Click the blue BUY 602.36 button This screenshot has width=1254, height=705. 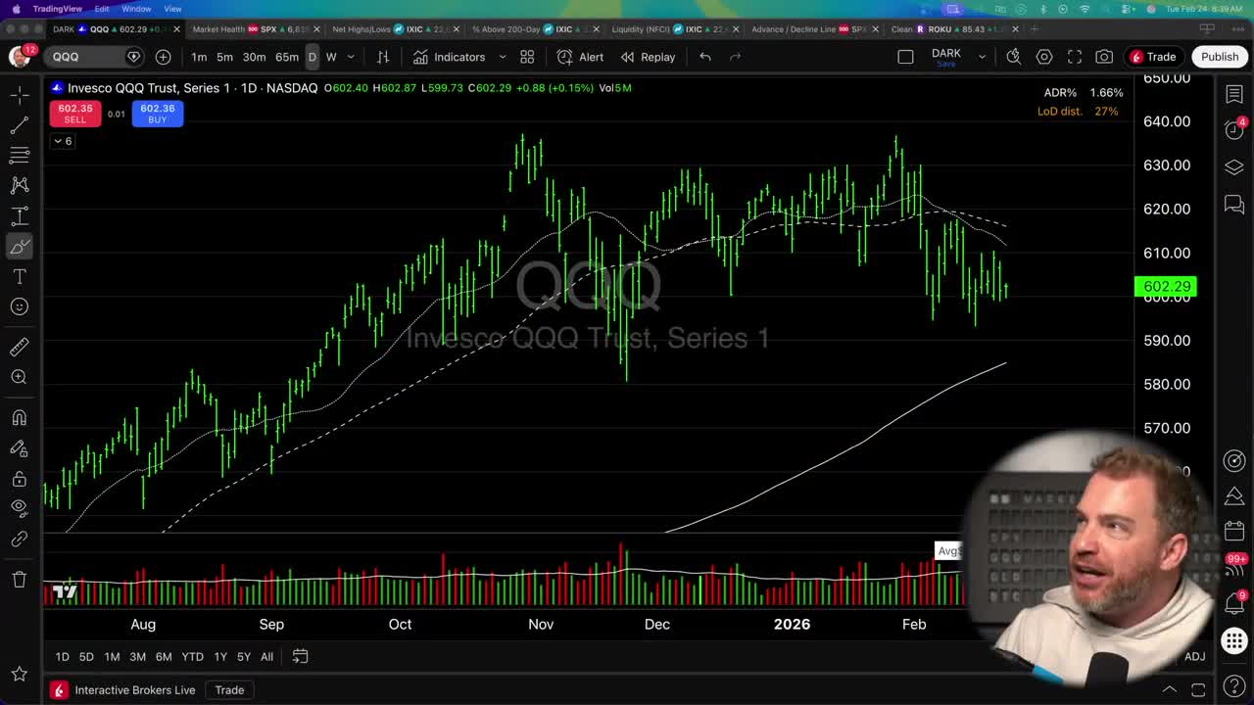[x=157, y=114]
